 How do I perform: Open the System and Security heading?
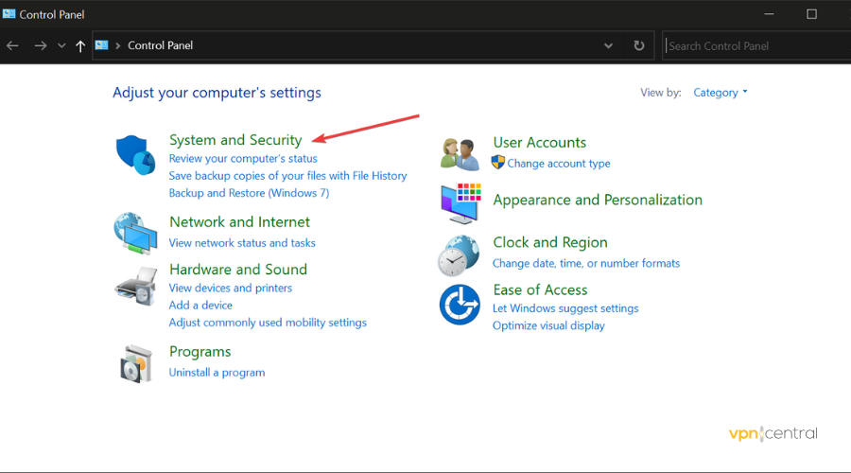235,140
